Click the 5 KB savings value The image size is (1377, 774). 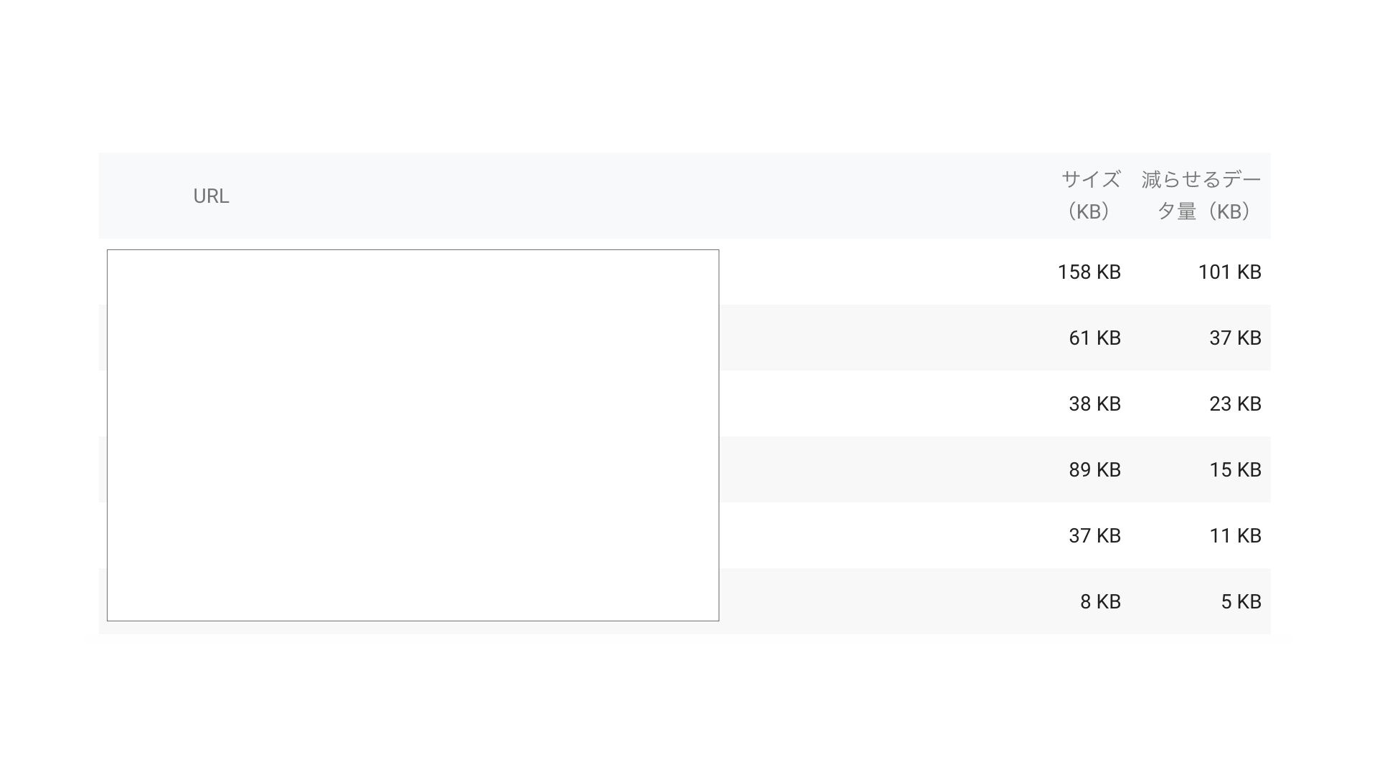point(1241,602)
